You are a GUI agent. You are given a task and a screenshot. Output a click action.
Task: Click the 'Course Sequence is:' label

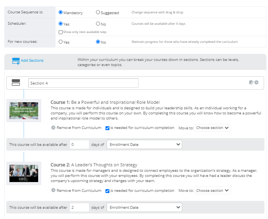pos(25,12)
